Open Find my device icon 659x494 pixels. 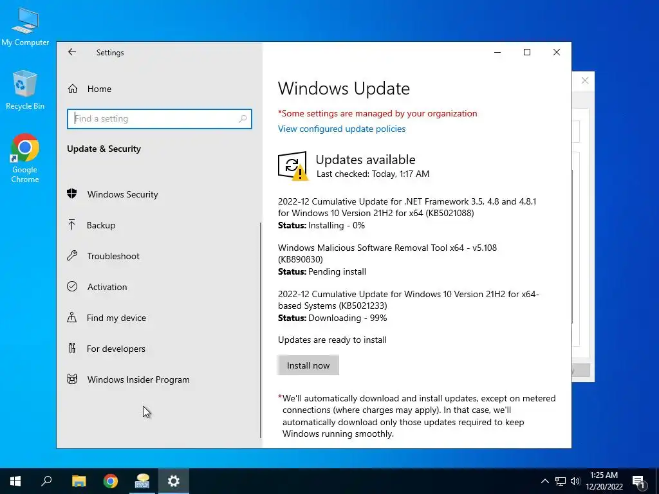[72, 317]
